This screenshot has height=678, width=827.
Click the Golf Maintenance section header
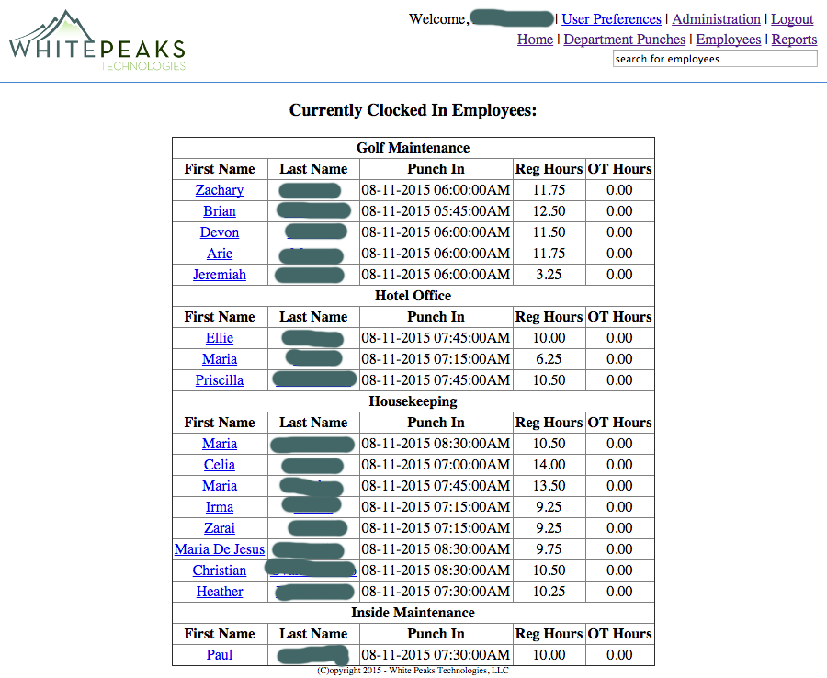coord(413,148)
